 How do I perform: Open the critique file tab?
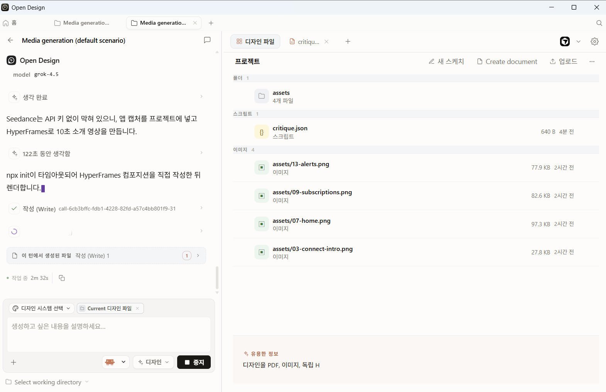305,42
